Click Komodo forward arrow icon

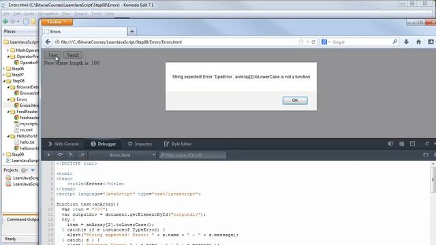(x=12, y=21)
